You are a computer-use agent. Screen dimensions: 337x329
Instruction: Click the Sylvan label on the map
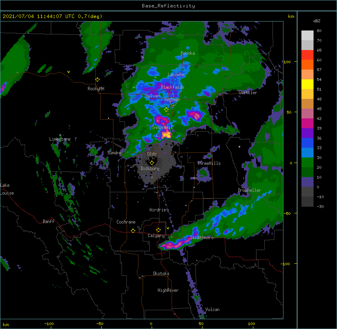[x=152, y=96]
